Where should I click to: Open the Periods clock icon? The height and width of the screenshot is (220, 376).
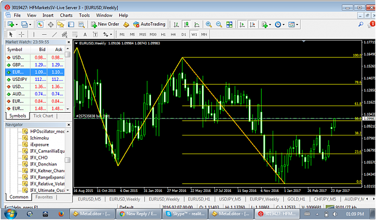[278, 25]
